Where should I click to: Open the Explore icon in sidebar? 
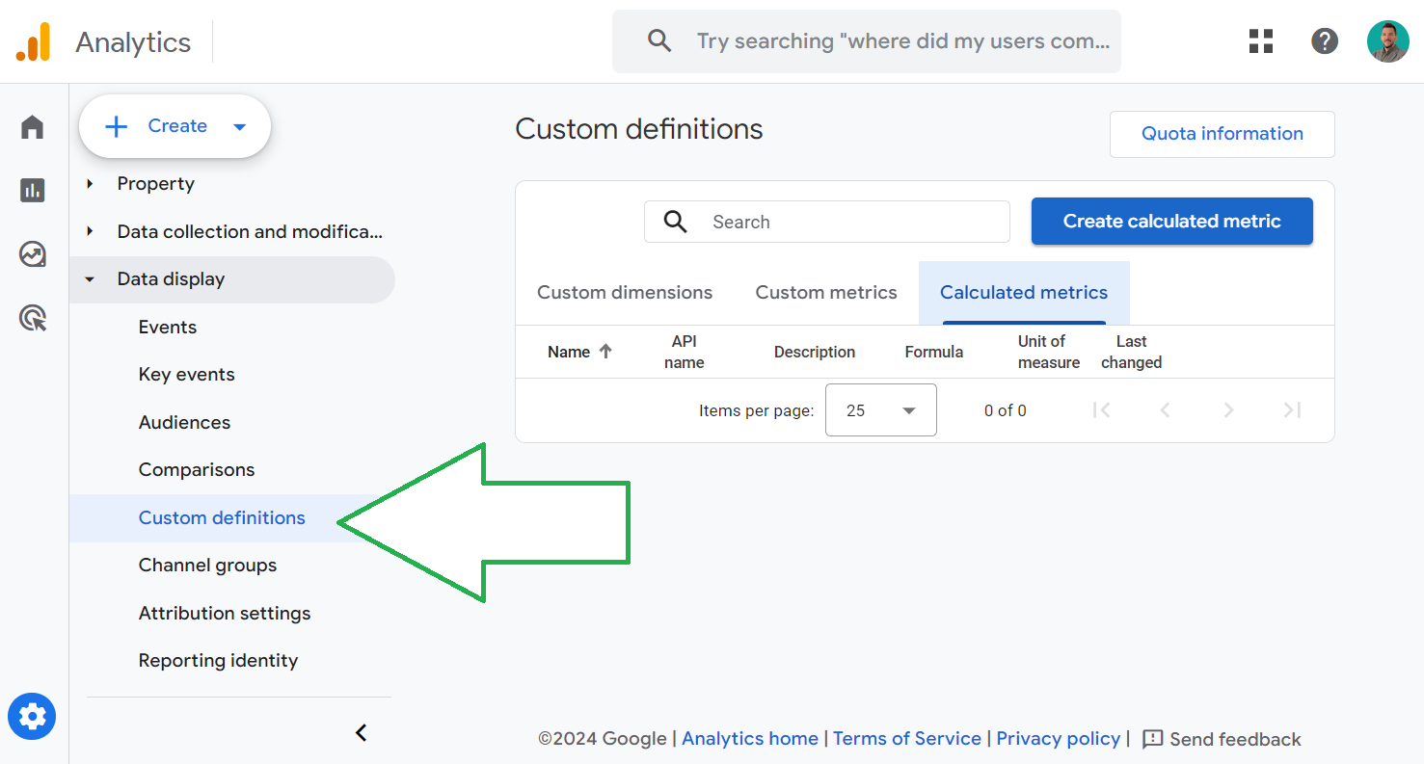pos(33,254)
